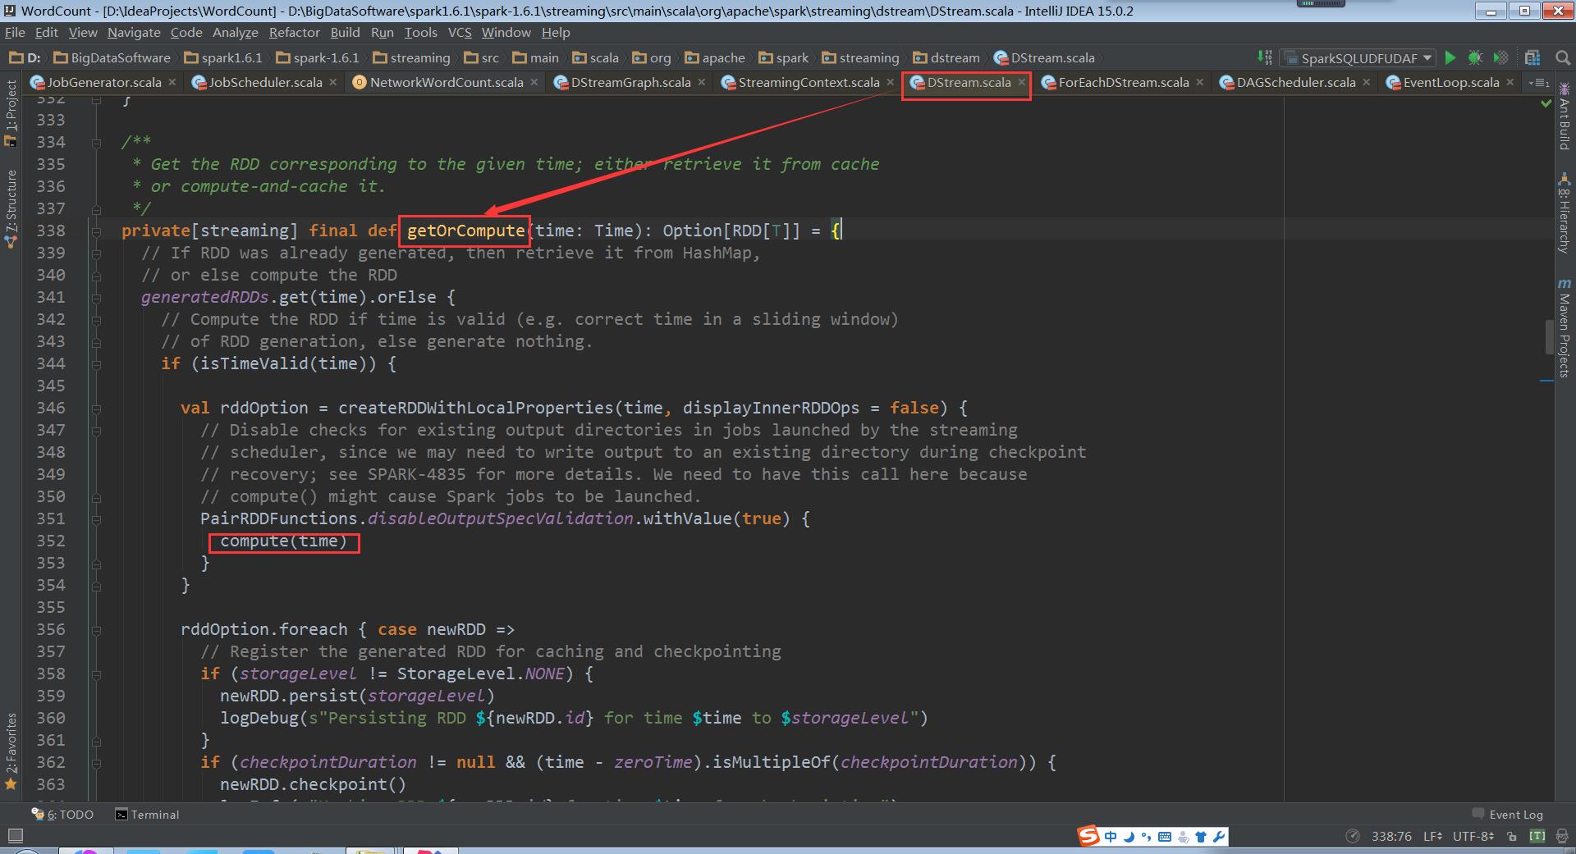This screenshot has height=854, width=1576.
Task: Open Search Everywhere magnifier
Action: [1562, 57]
